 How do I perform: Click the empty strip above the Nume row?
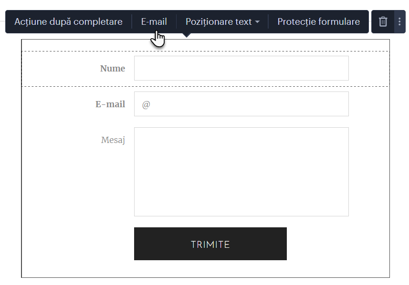click(205, 45)
